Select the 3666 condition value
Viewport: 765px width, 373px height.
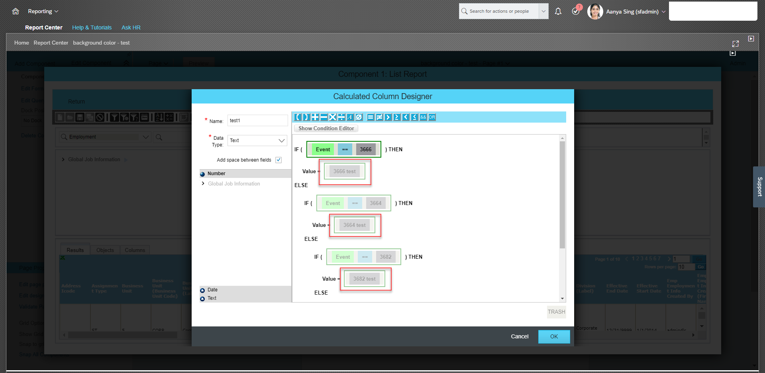366,149
